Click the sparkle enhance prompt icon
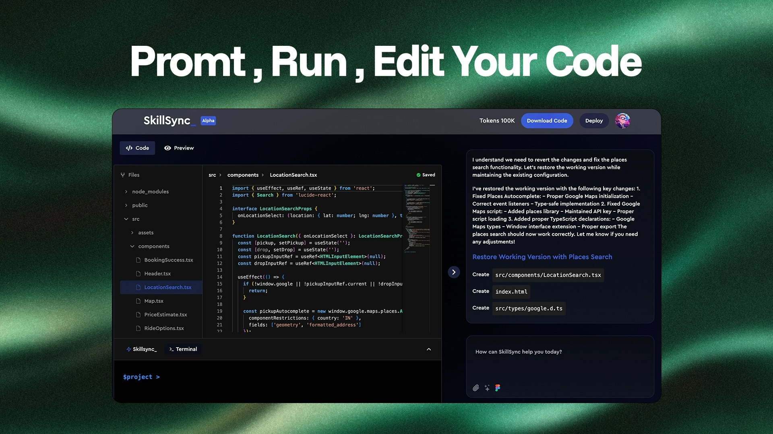 pos(487,388)
